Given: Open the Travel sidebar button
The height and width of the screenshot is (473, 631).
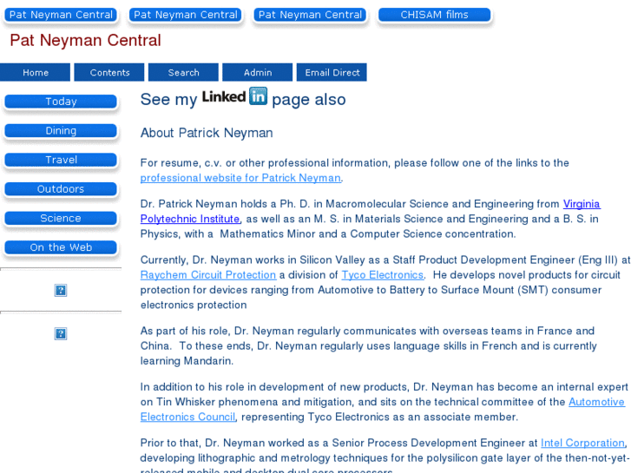Looking at the screenshot, I should click(61, 160).
